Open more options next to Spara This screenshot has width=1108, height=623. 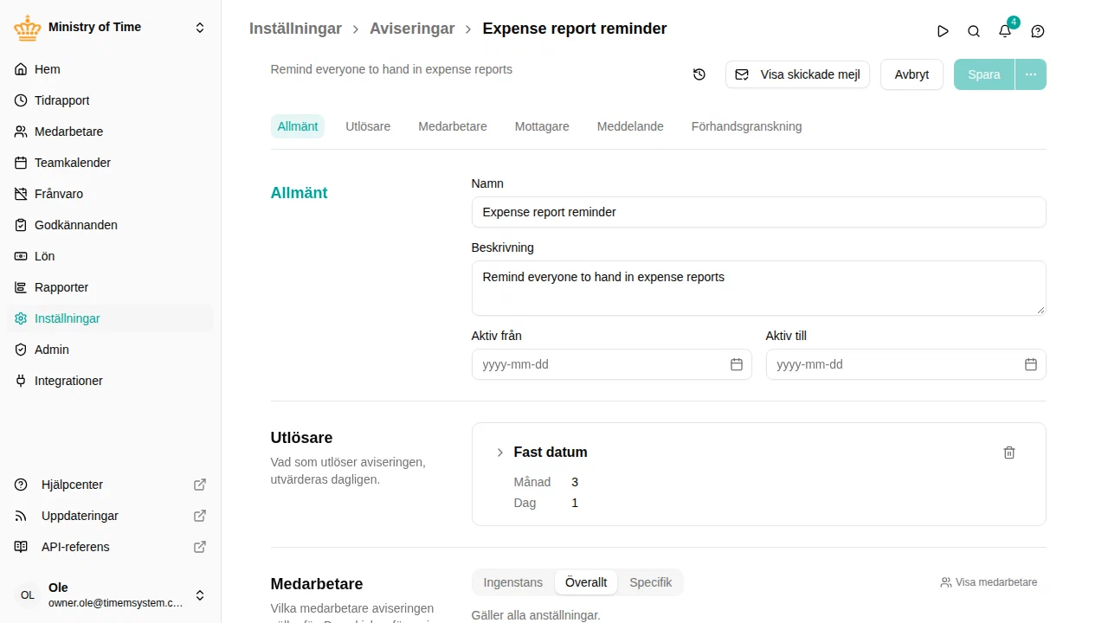click(x=1030, y=74)
